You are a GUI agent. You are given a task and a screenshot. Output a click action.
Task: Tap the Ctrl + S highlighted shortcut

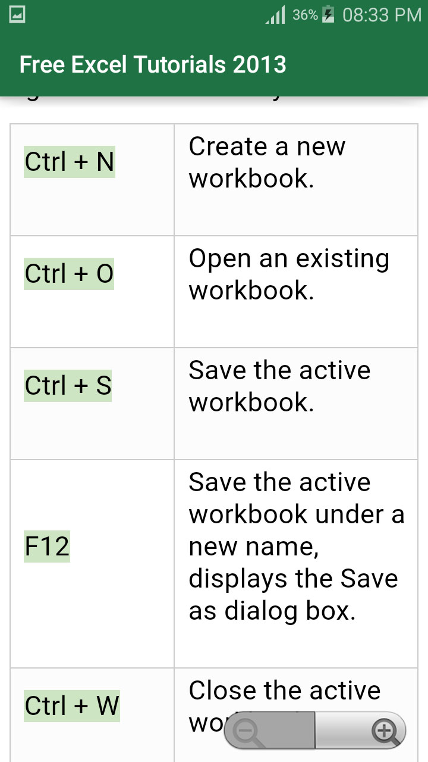67,385
